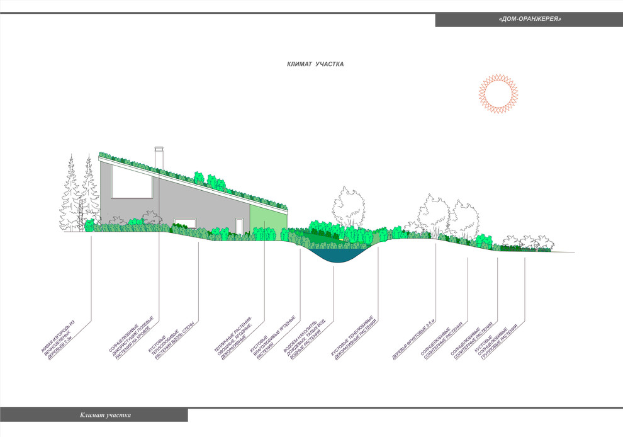Select the large window on the gray wall
The height and width of the screenshot is (437, 623).
(131, 182)
